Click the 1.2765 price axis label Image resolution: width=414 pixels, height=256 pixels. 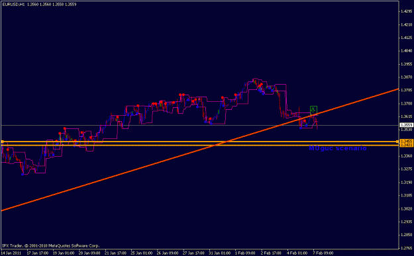406,248
